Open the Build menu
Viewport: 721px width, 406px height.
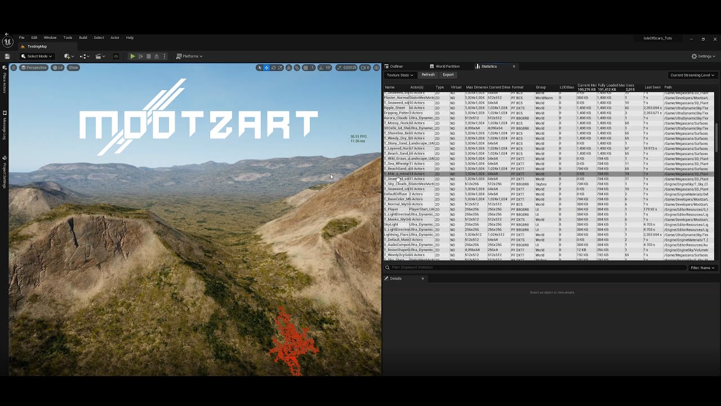[x=83, y=38]
